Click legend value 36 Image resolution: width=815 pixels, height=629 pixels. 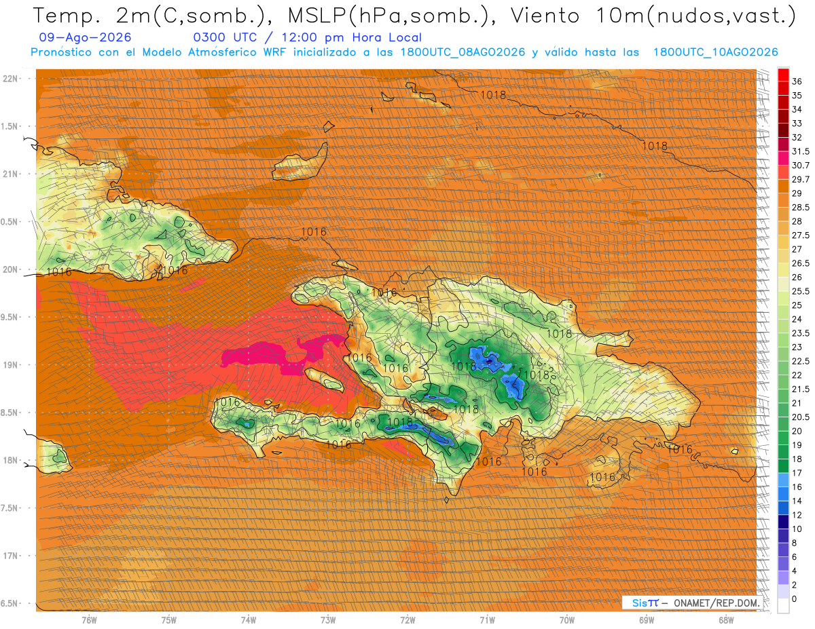(x=797, y=81)
